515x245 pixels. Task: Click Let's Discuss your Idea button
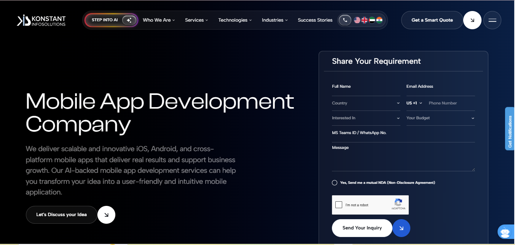coord(62,215)
